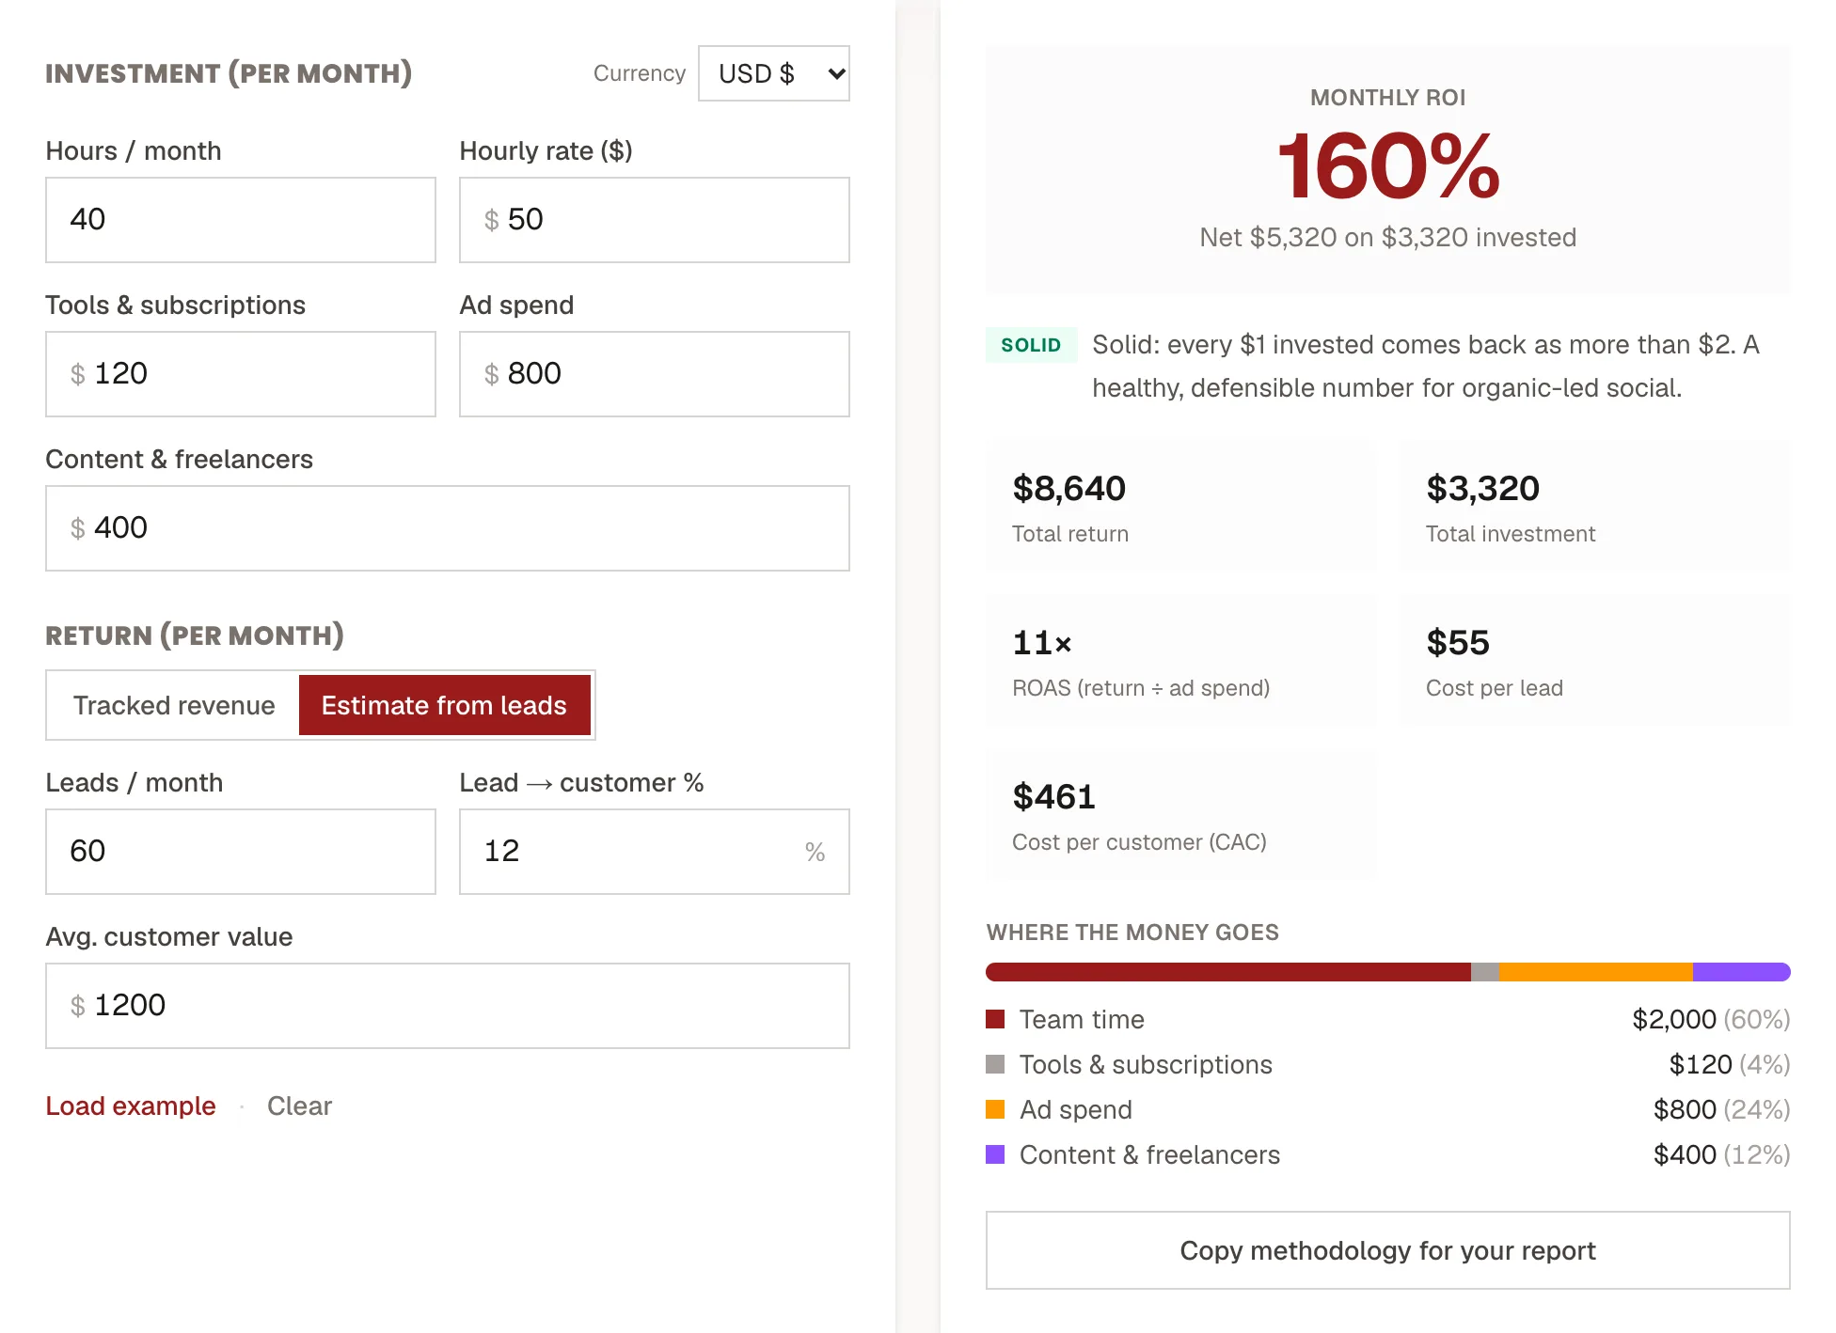Click the orange Ad spend legend swatch
This screenshot has width=1836, height=1333.
point(995,1109)
